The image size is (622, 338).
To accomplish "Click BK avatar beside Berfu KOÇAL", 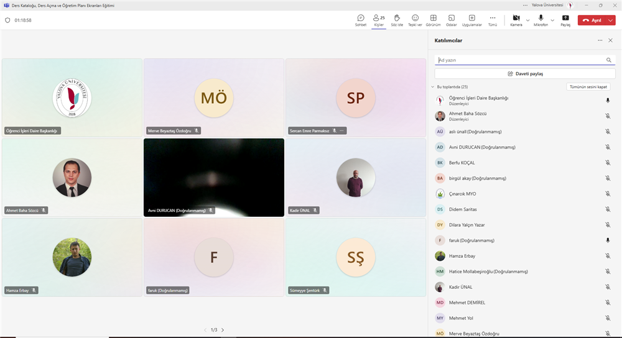I will (x=440, y=162).
